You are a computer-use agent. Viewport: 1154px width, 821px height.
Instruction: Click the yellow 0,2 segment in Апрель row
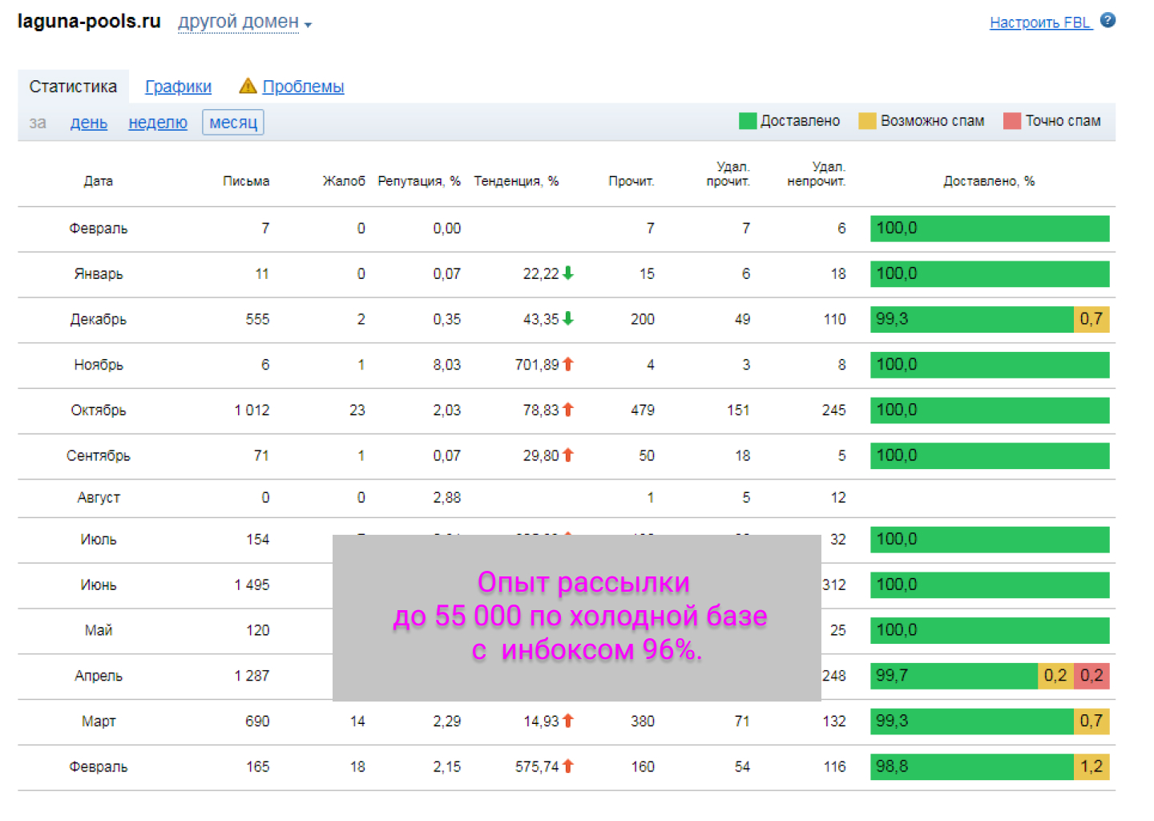coord(1056,676)
